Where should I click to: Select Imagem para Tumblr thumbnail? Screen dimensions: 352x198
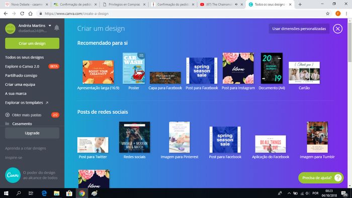[x=317, y=137]
